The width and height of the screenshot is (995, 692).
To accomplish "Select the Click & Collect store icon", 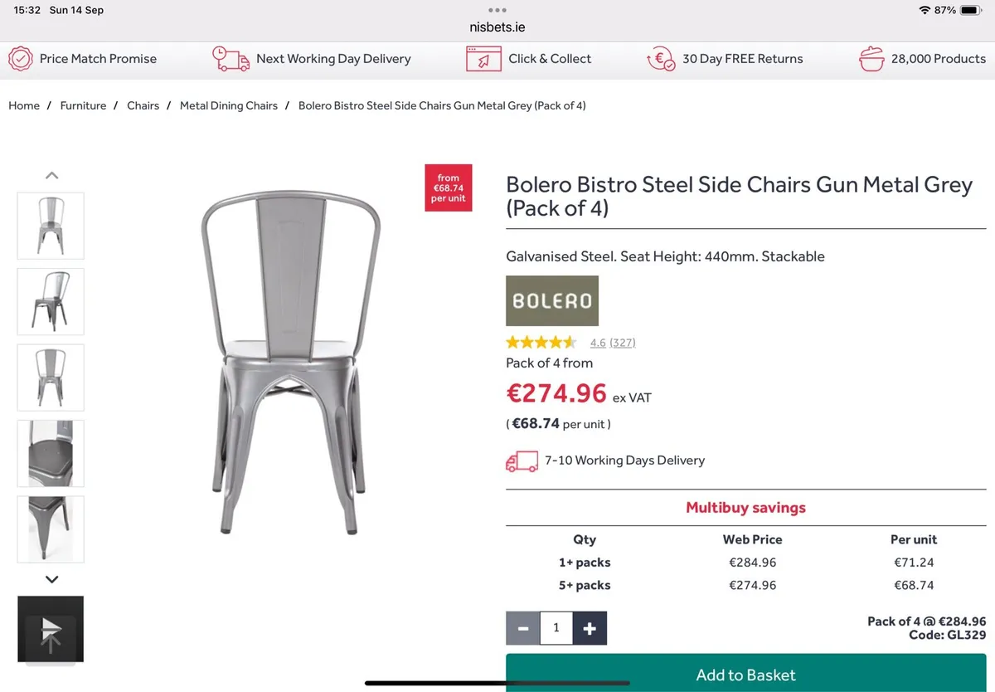I will (x=483, y=59).
